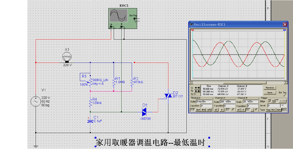The width and height of the screenshot is (293, 150).
Task: Set timebase mode to Y/T
Action: [193, 110]
